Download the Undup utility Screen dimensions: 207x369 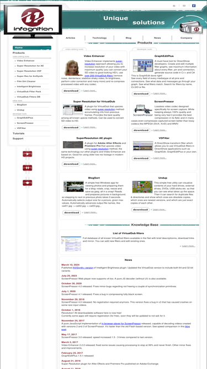(140, 210)
